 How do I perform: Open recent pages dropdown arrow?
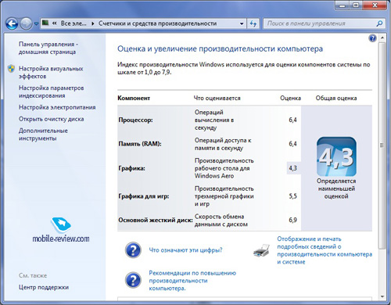[36, 24]
